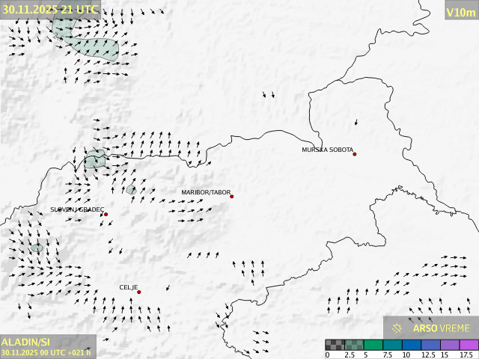
Task: Click the Maribor/Tabor red station marker
Action: 232,197
